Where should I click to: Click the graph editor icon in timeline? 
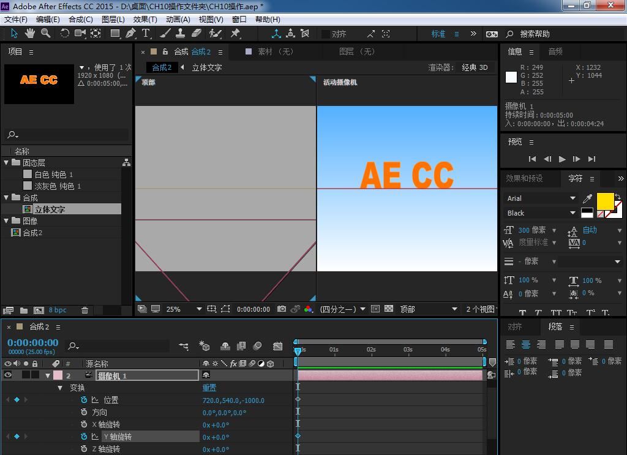coord(277,346)
